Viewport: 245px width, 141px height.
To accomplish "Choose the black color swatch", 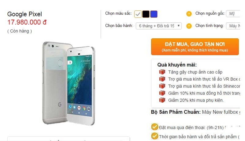I will click(146, 14).
